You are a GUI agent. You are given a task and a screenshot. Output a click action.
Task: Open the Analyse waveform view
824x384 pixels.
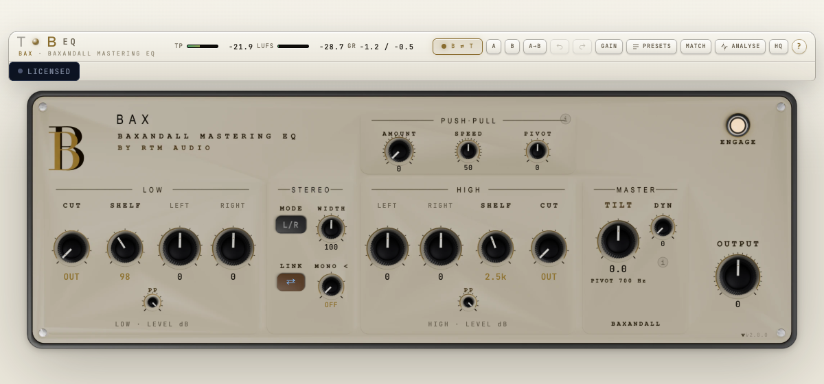(x=740, y=47)
